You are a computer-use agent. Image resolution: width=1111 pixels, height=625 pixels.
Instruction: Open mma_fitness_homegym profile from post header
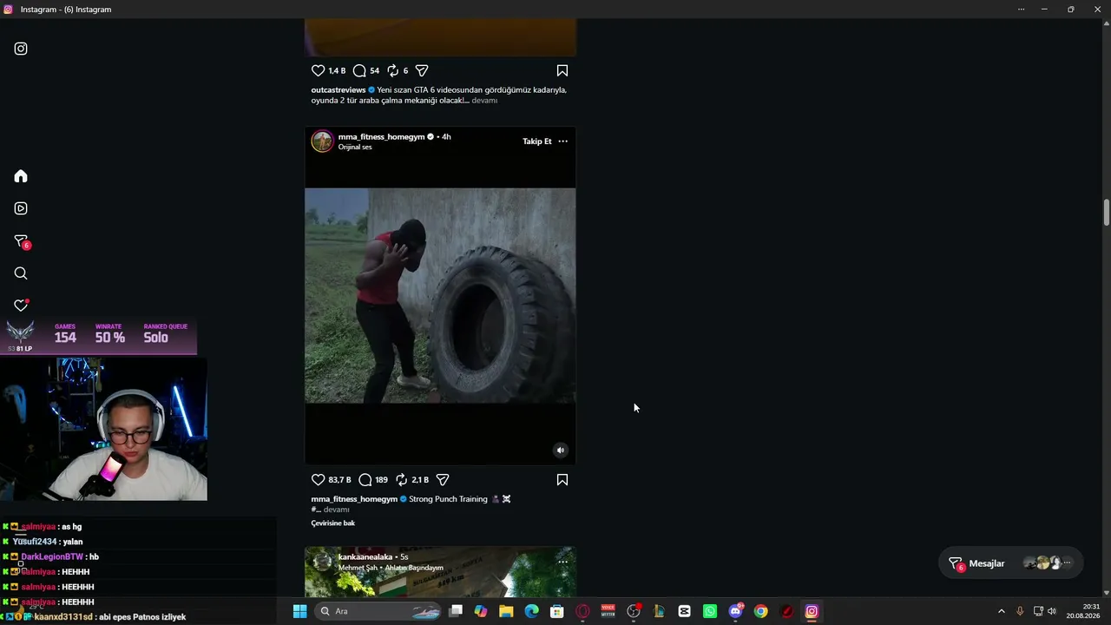[382, 136]
